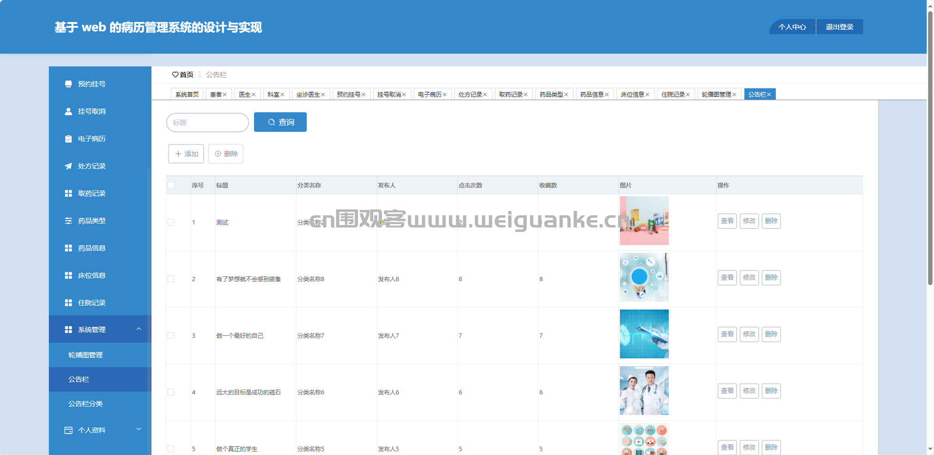Screen dimensions: 934x455
Task: Open the thumbnail image in row 测试
Action: click(x=644, y=221)
